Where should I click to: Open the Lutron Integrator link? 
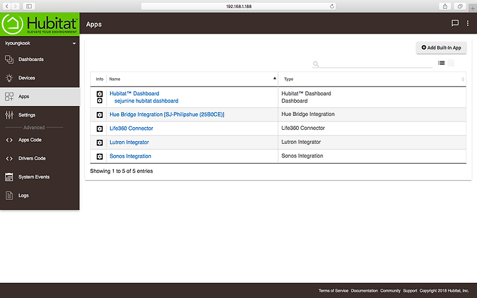click(129, 142)
